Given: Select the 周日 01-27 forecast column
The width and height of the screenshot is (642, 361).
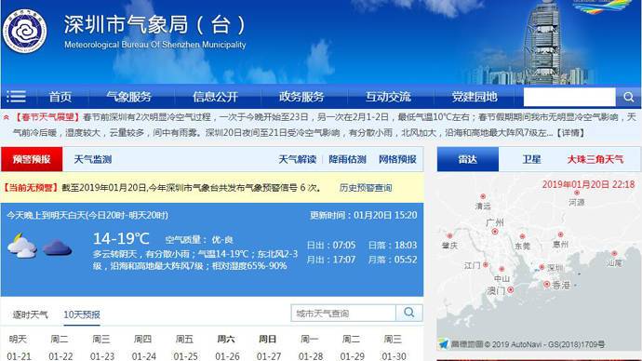Looking at the screenshot, I should click(x=269, y=347).
